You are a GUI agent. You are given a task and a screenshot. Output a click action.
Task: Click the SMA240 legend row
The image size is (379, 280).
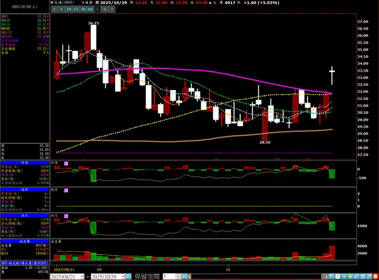[x=25, y=36]
